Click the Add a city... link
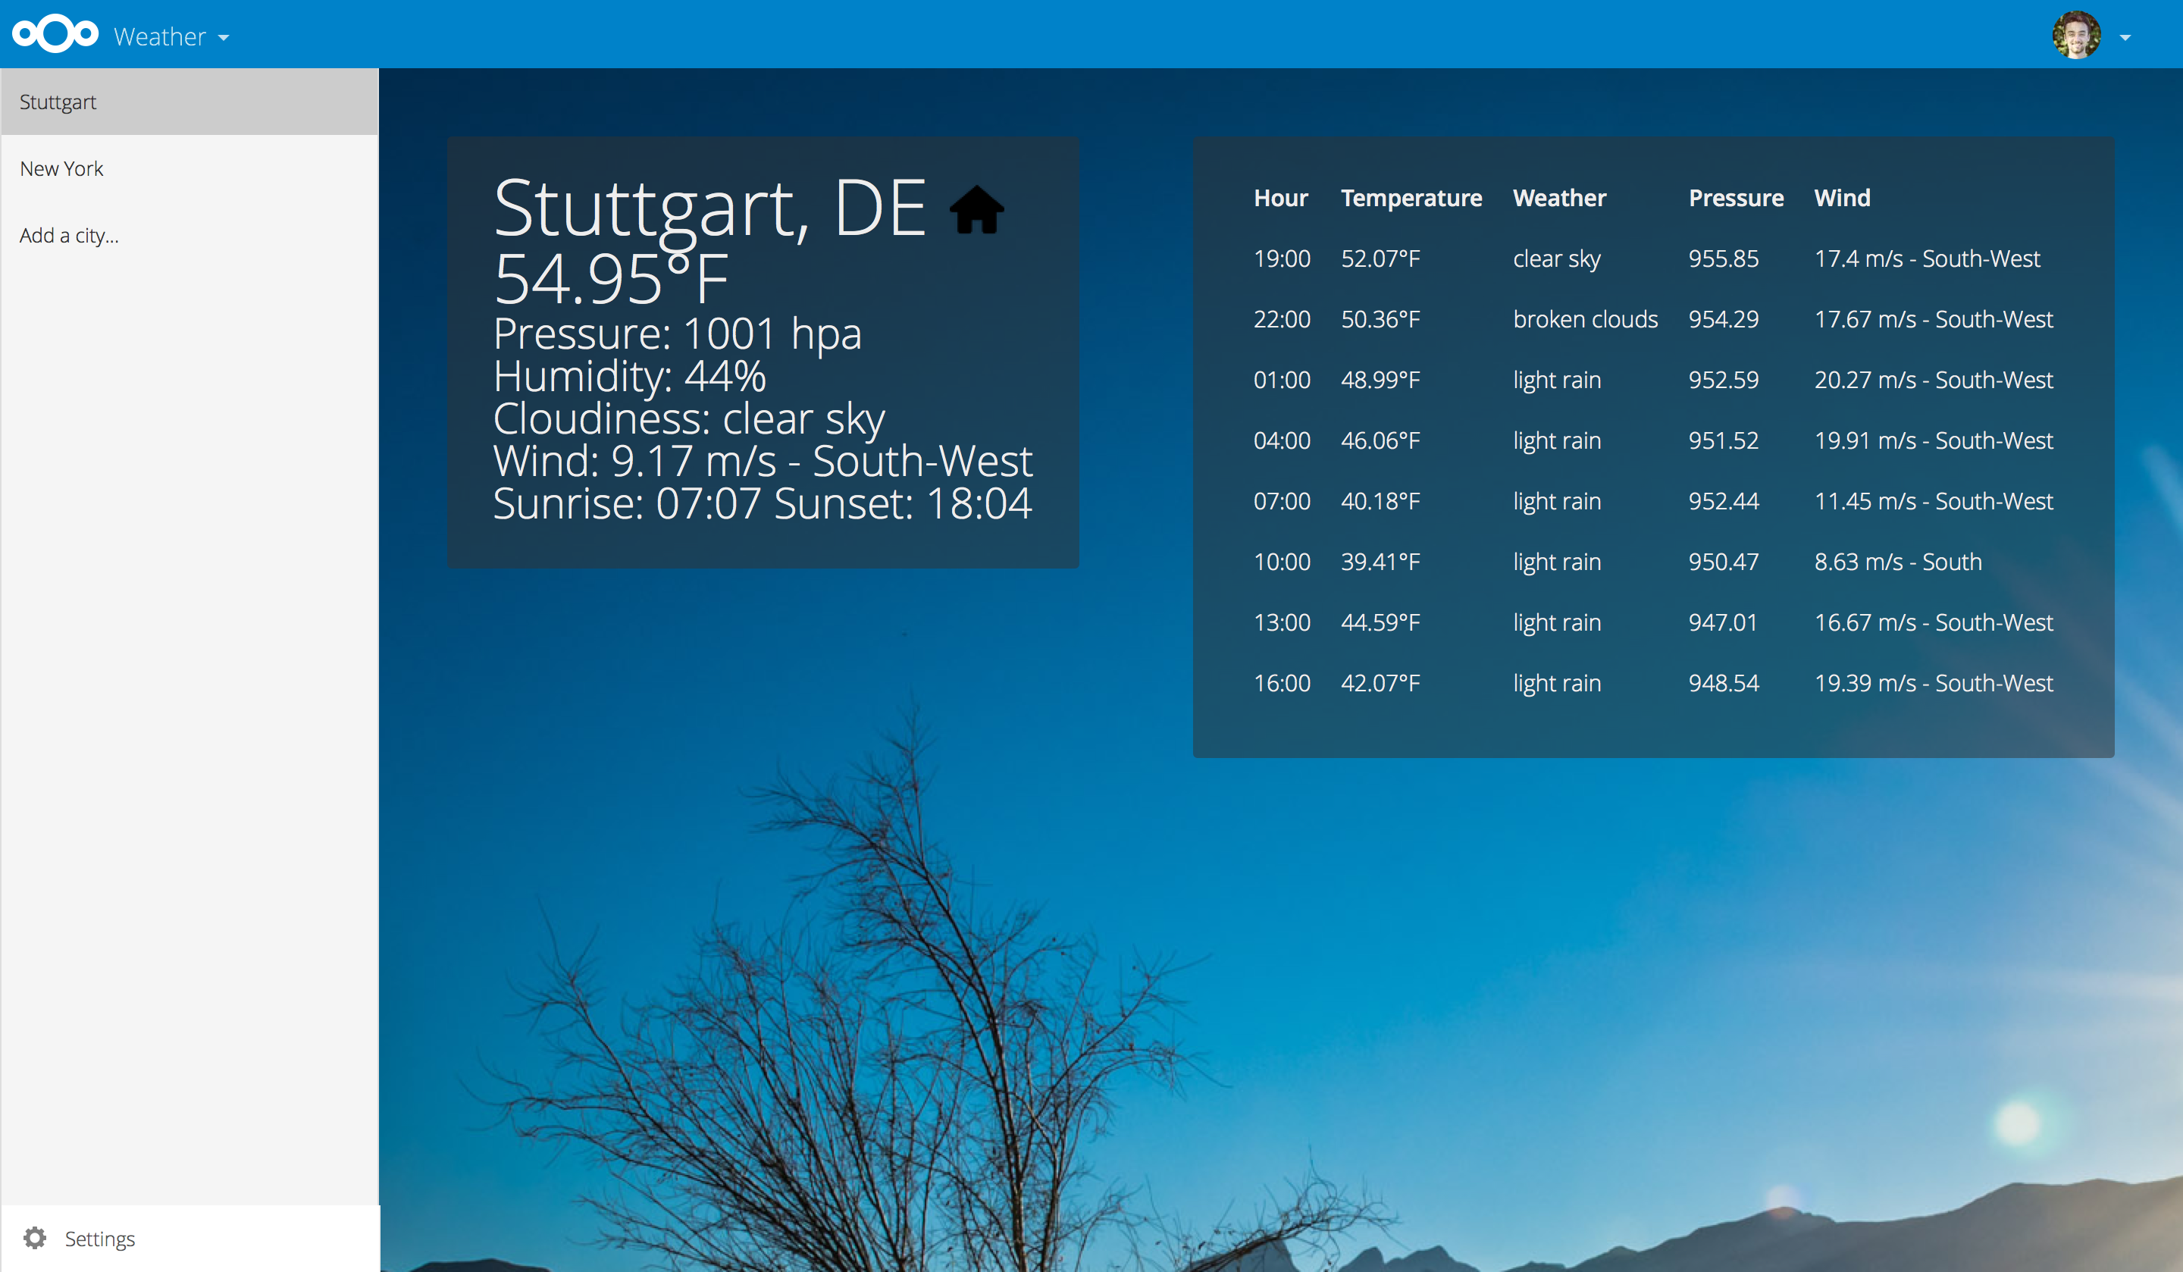 (69, 235)
